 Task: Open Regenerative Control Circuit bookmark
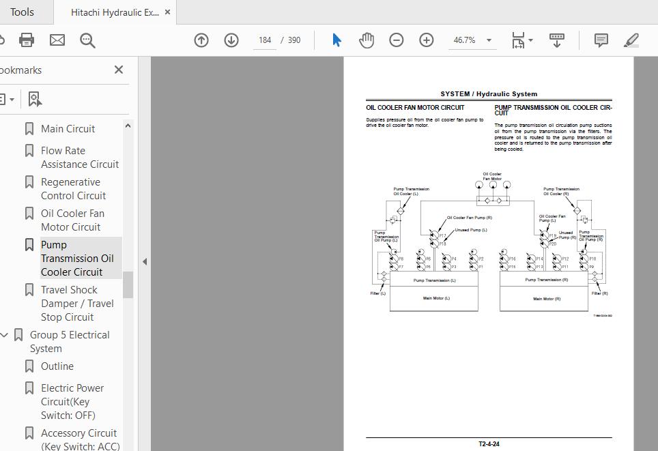tap(74, 189)
